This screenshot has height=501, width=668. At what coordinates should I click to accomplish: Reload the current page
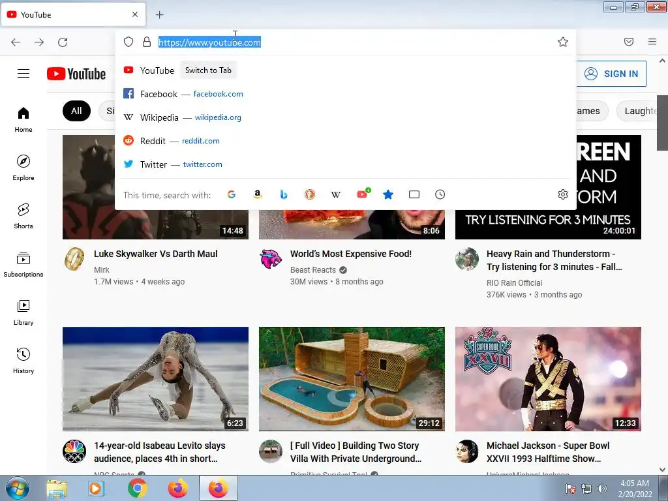(x=63, y=42)
